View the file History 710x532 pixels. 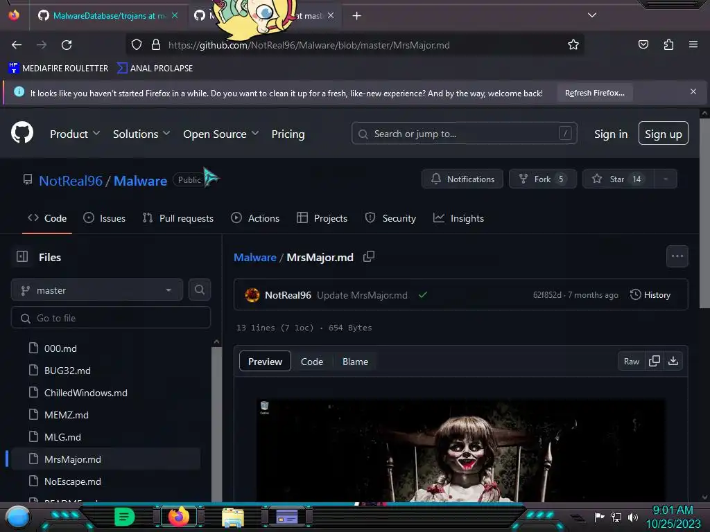point(650,295)
